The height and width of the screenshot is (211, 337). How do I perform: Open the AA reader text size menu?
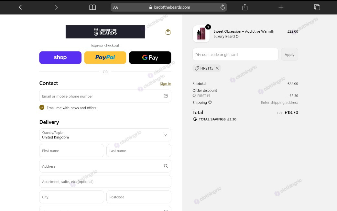pyautogui.click(x=115, y=7)
